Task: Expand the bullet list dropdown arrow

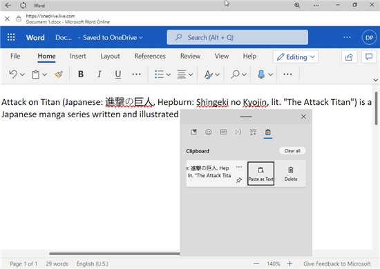Action: pos(169,74)
